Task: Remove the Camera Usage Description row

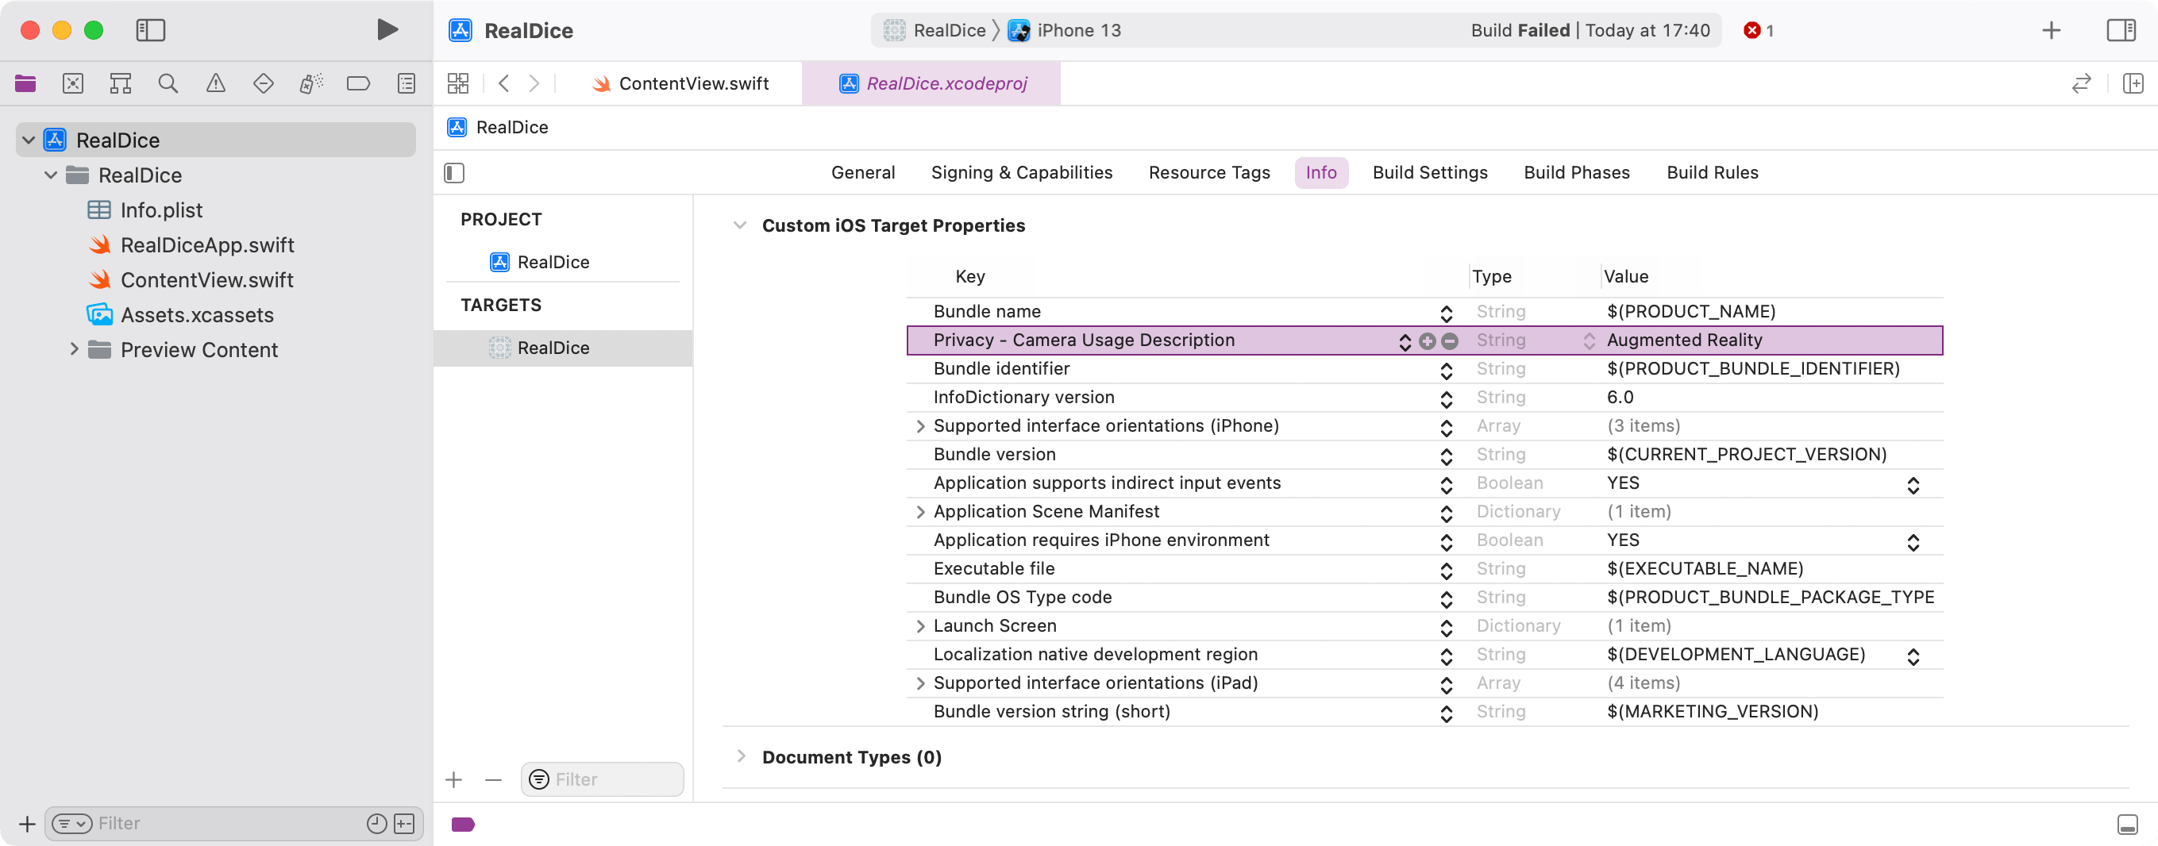Action: click(1449, 341)
